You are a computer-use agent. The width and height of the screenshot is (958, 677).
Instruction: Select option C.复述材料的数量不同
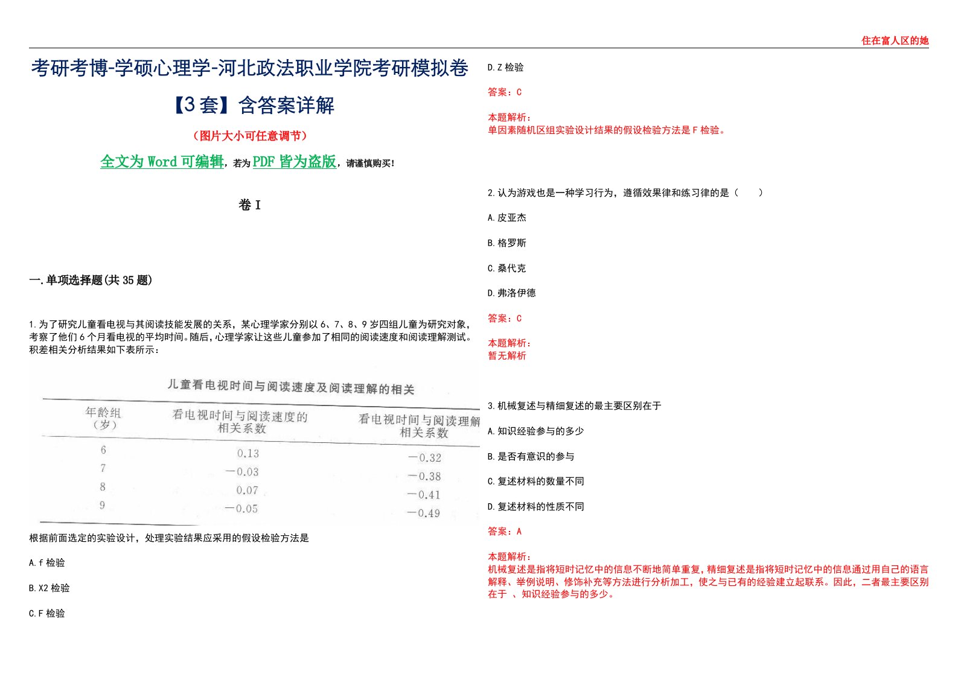coord(536,482)
